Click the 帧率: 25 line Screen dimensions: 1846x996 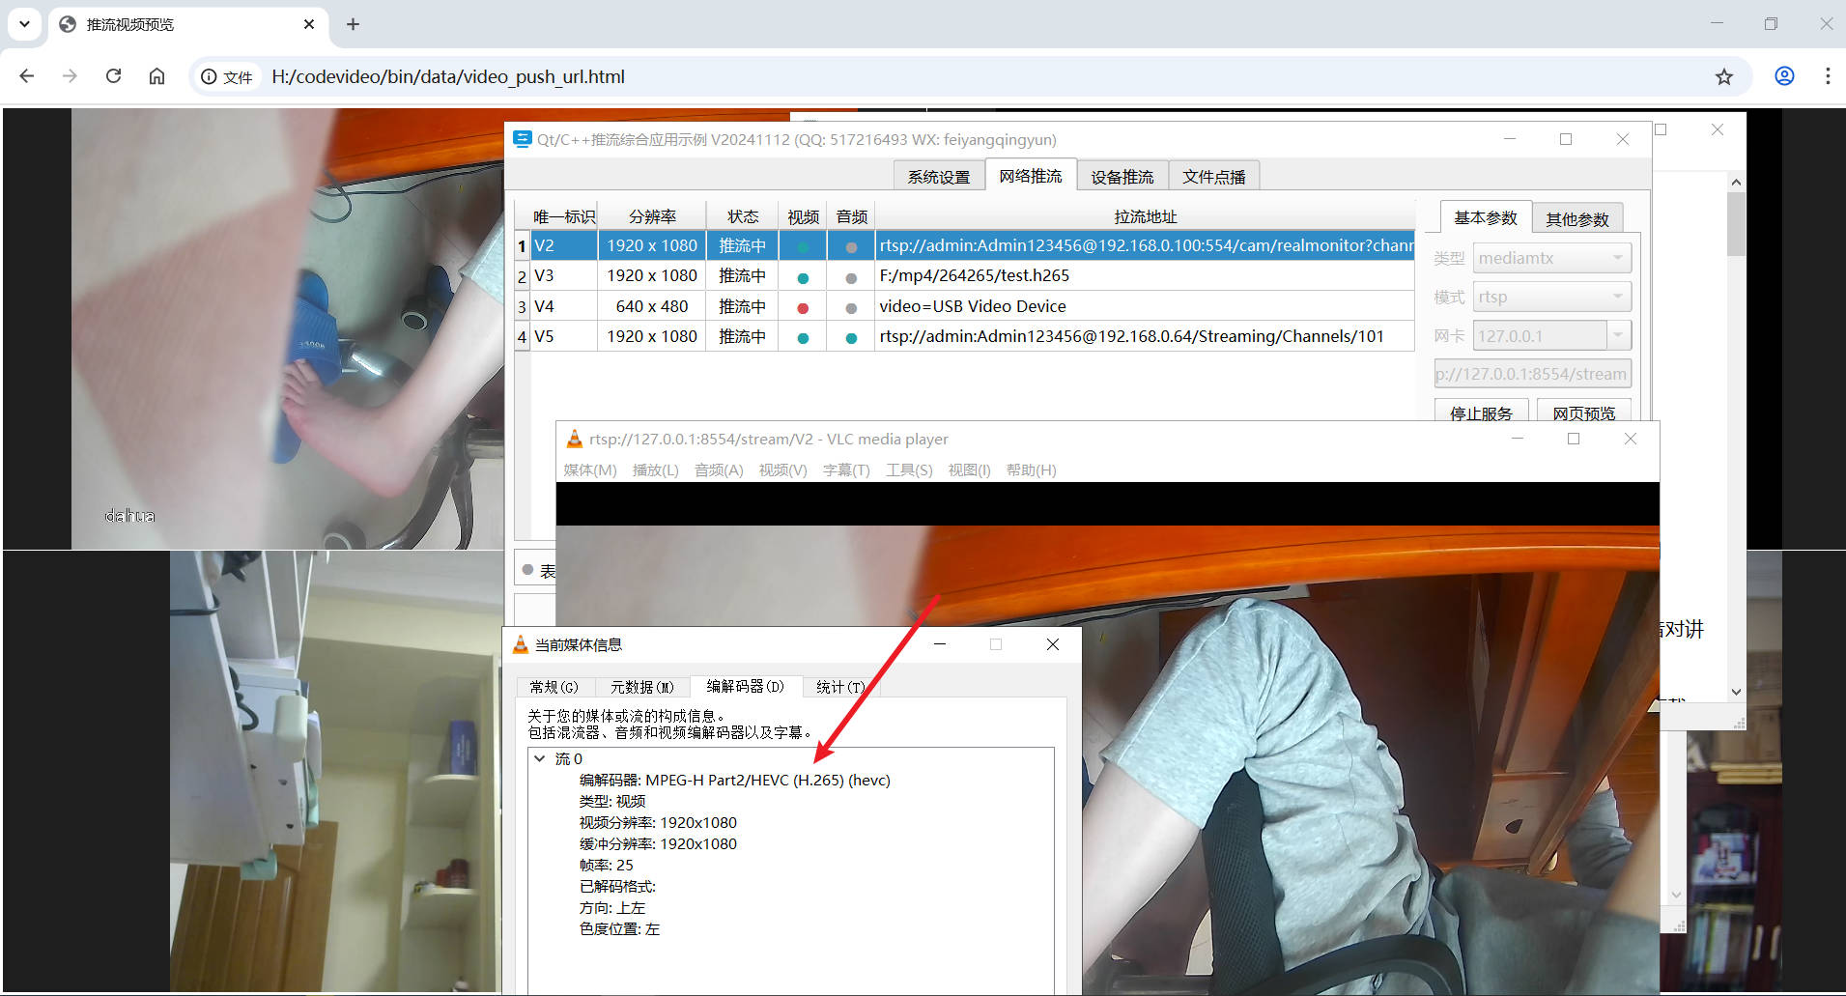point(607,865)
